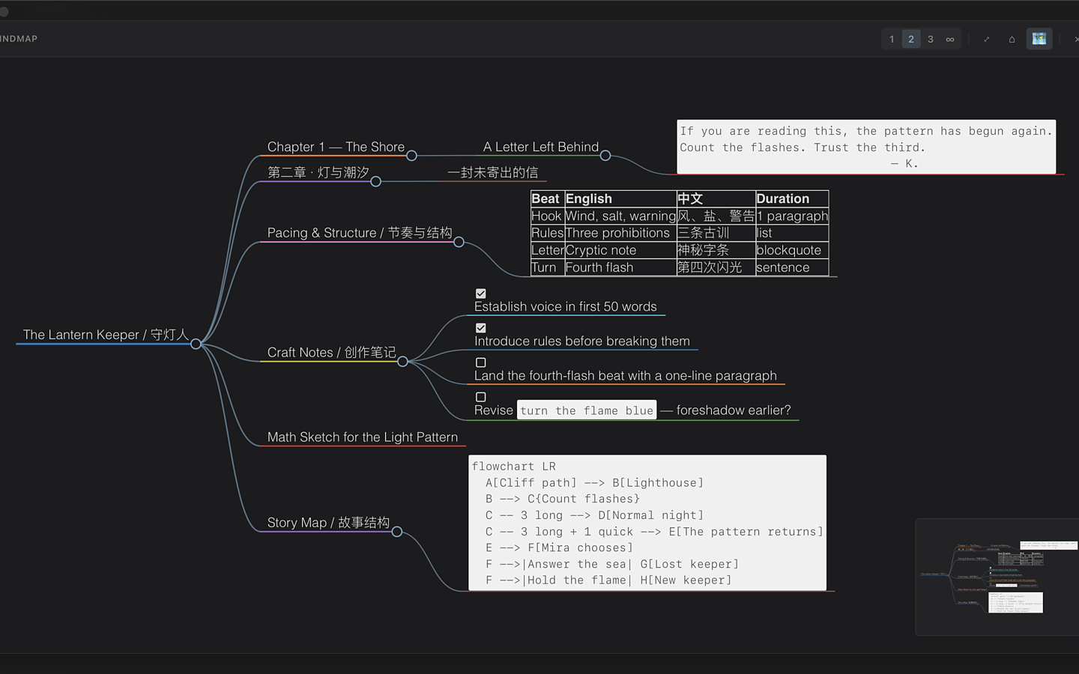Click the flowchart LR code block
The width and height of the screenshot is (1079, 674).
(647, 523)
